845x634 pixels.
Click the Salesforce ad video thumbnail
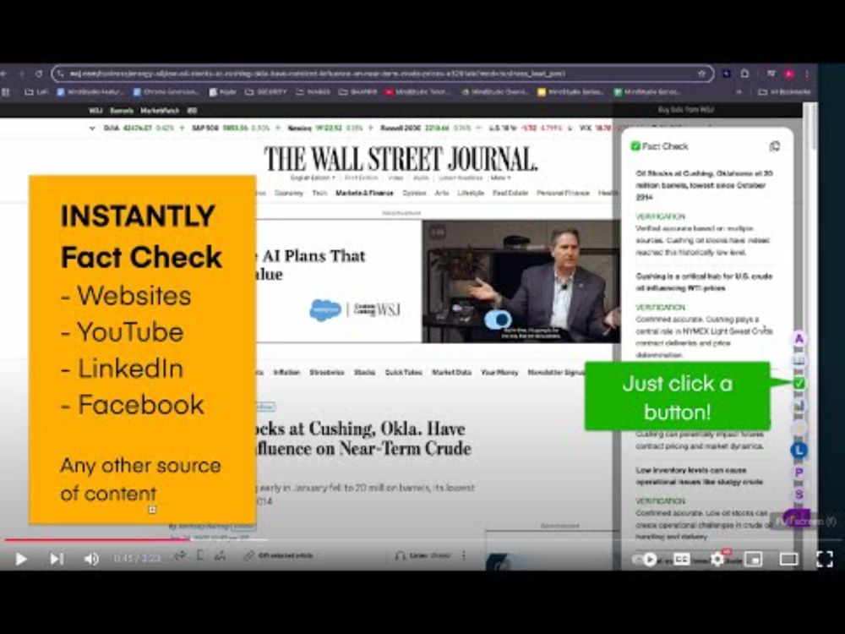click(x=521, y=281)
